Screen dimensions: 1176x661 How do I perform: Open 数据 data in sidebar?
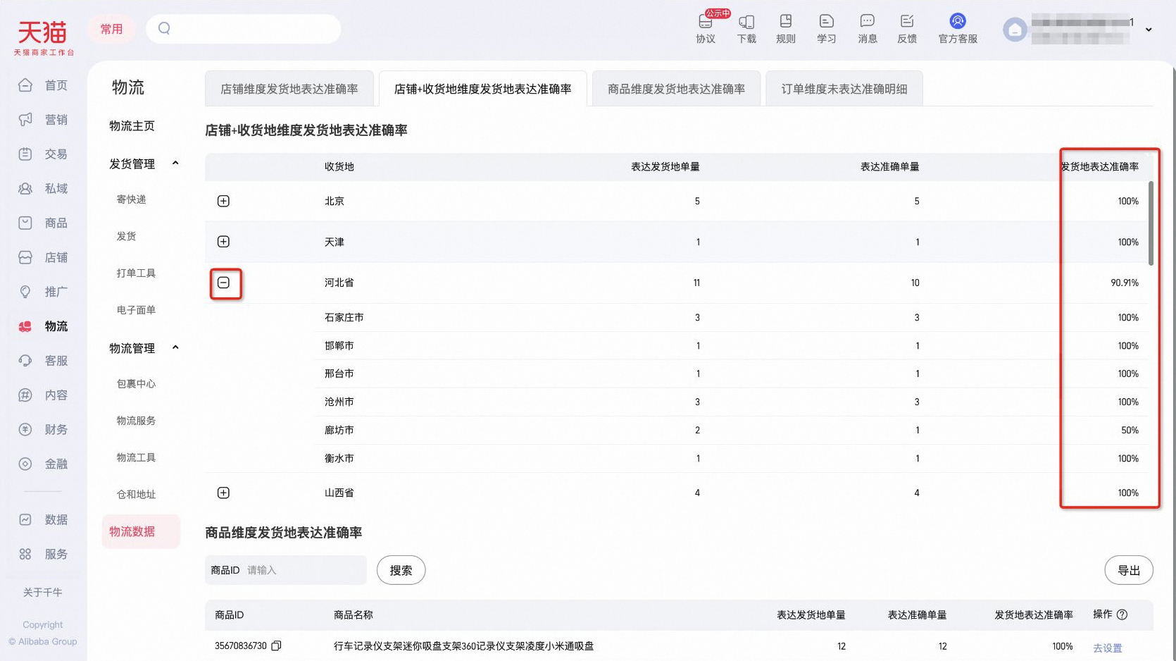[x=44, y=520]
